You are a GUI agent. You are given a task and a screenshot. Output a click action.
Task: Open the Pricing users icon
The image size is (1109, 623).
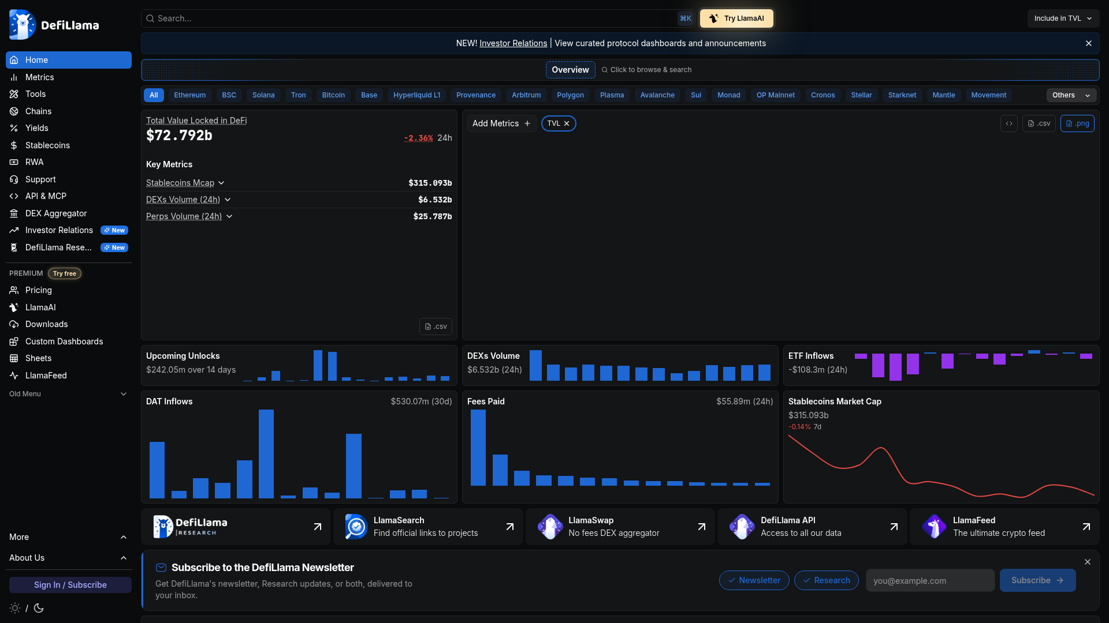click(x=14, y=290)
